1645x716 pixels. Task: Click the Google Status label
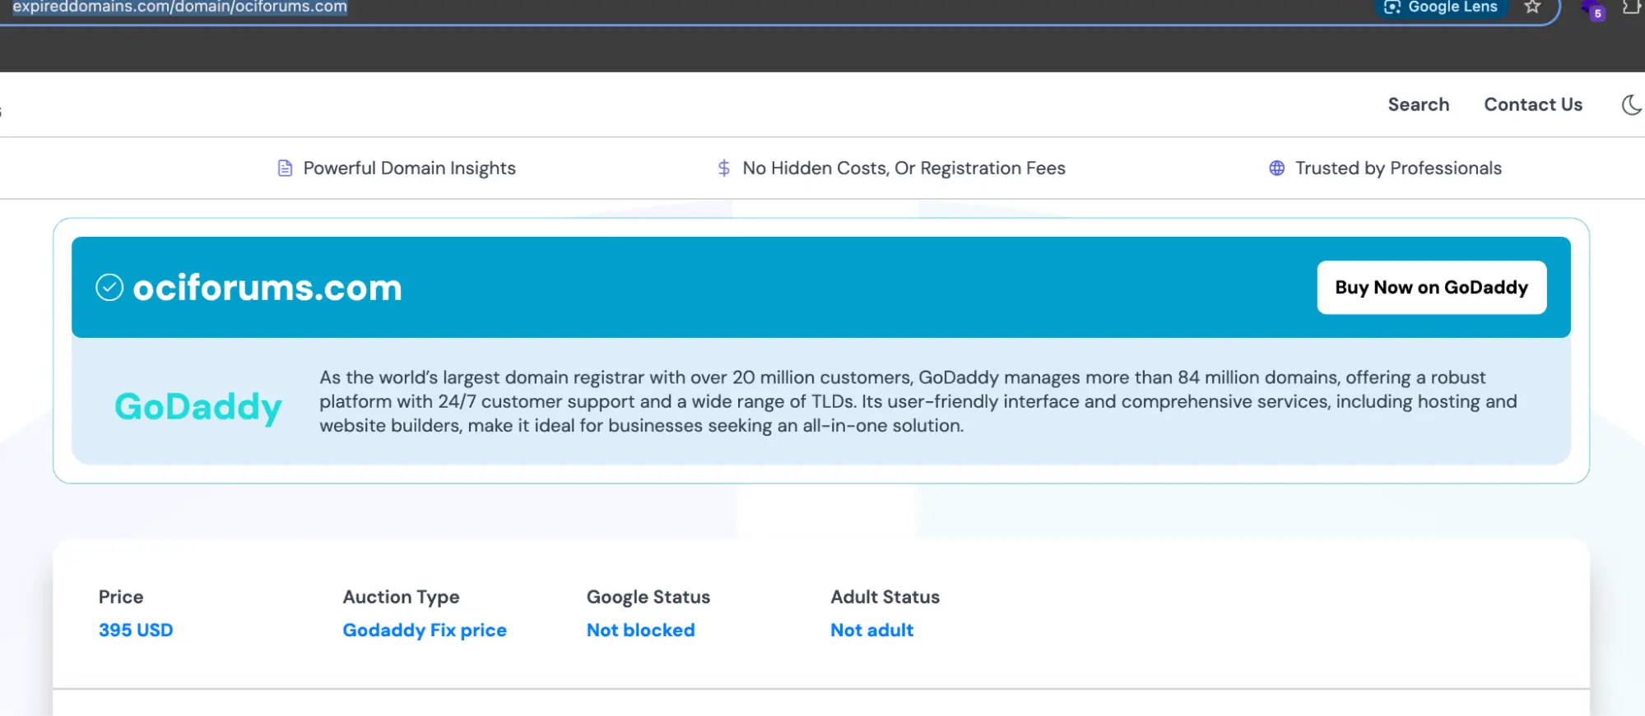pos(648,598)
